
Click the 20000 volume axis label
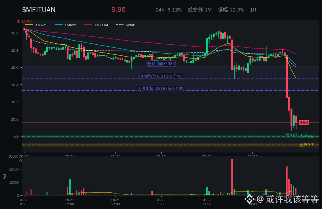click(14, 169)
